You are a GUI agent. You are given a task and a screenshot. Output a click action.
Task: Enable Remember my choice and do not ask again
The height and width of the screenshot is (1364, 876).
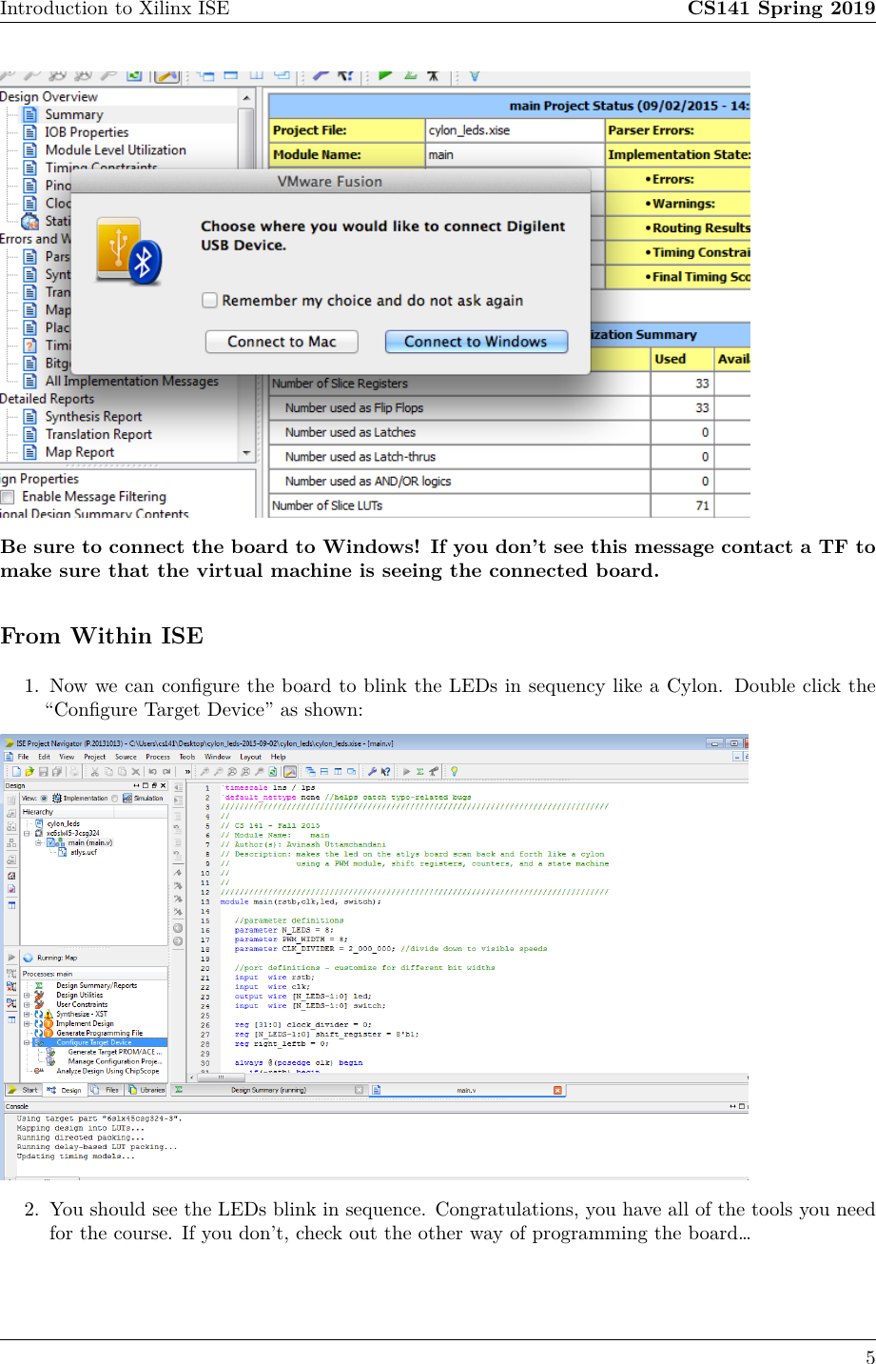[x=208, y=299]
